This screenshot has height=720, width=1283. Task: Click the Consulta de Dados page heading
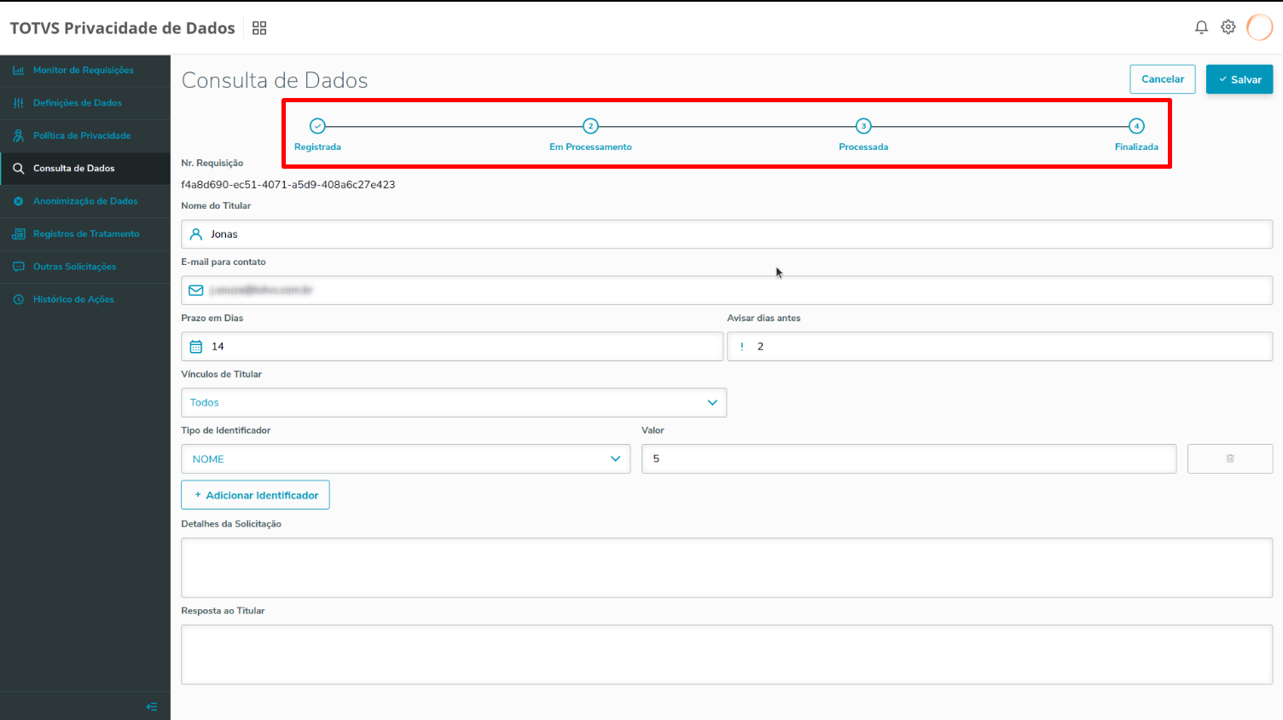275,80
